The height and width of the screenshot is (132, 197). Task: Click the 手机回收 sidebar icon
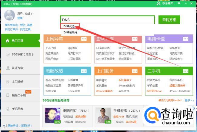(x=8, y=109)
